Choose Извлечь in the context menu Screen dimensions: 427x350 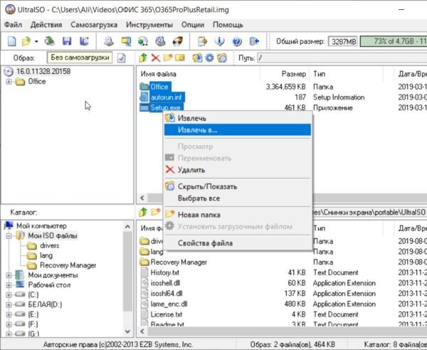pos(238,118)
